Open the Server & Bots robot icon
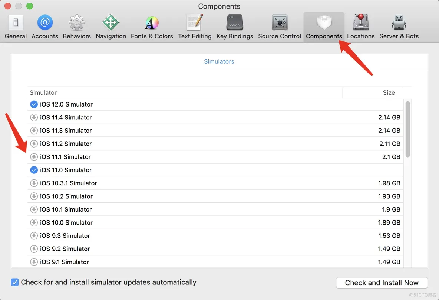 tap(399, 22)
